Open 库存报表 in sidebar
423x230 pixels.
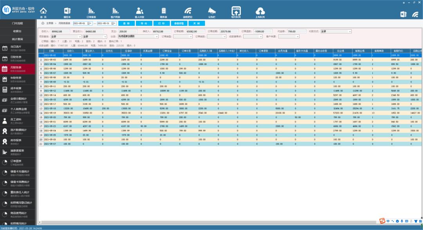(18, 142)
